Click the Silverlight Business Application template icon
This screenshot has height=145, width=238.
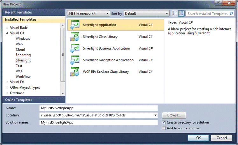(x=74, y=48)
